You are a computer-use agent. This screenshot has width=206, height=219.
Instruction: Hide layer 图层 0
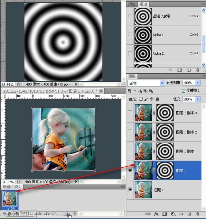(130, 190)
